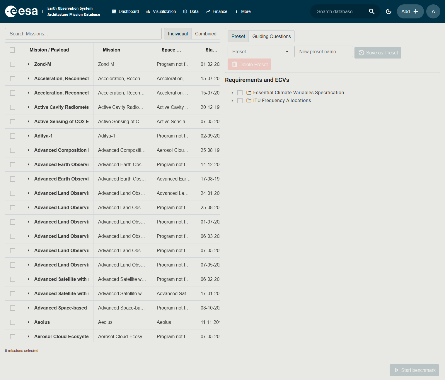The height and width of the screenshot is (380, 445).
Task: Expand the Active Sensing of CO2 row
Action: [28, 121]
